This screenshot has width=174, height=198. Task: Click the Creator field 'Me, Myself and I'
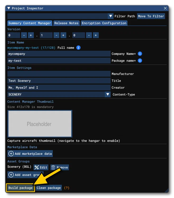(x=59, y=88)
